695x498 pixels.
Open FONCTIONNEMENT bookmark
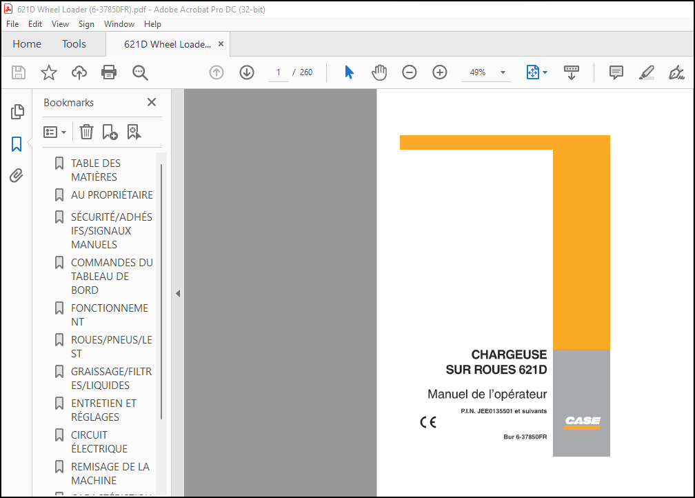click(110, 315)
